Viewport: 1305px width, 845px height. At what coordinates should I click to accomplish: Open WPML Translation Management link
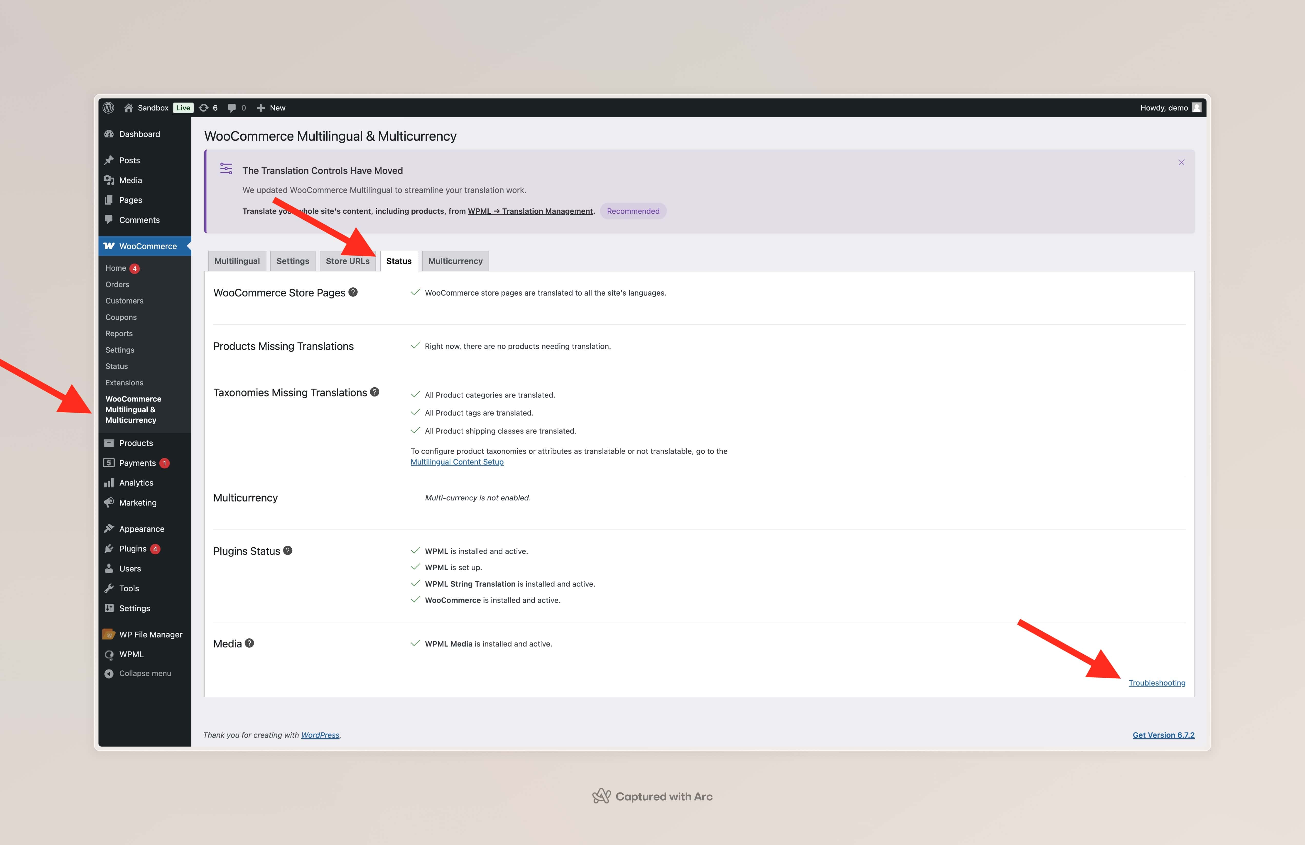[x=530, y=211]
